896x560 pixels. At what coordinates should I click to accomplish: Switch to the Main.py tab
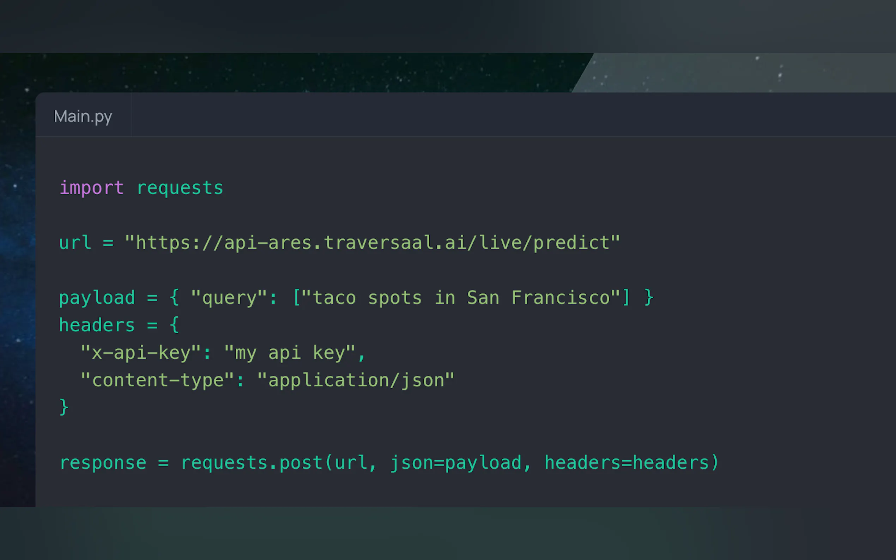(x=83, y=116)
